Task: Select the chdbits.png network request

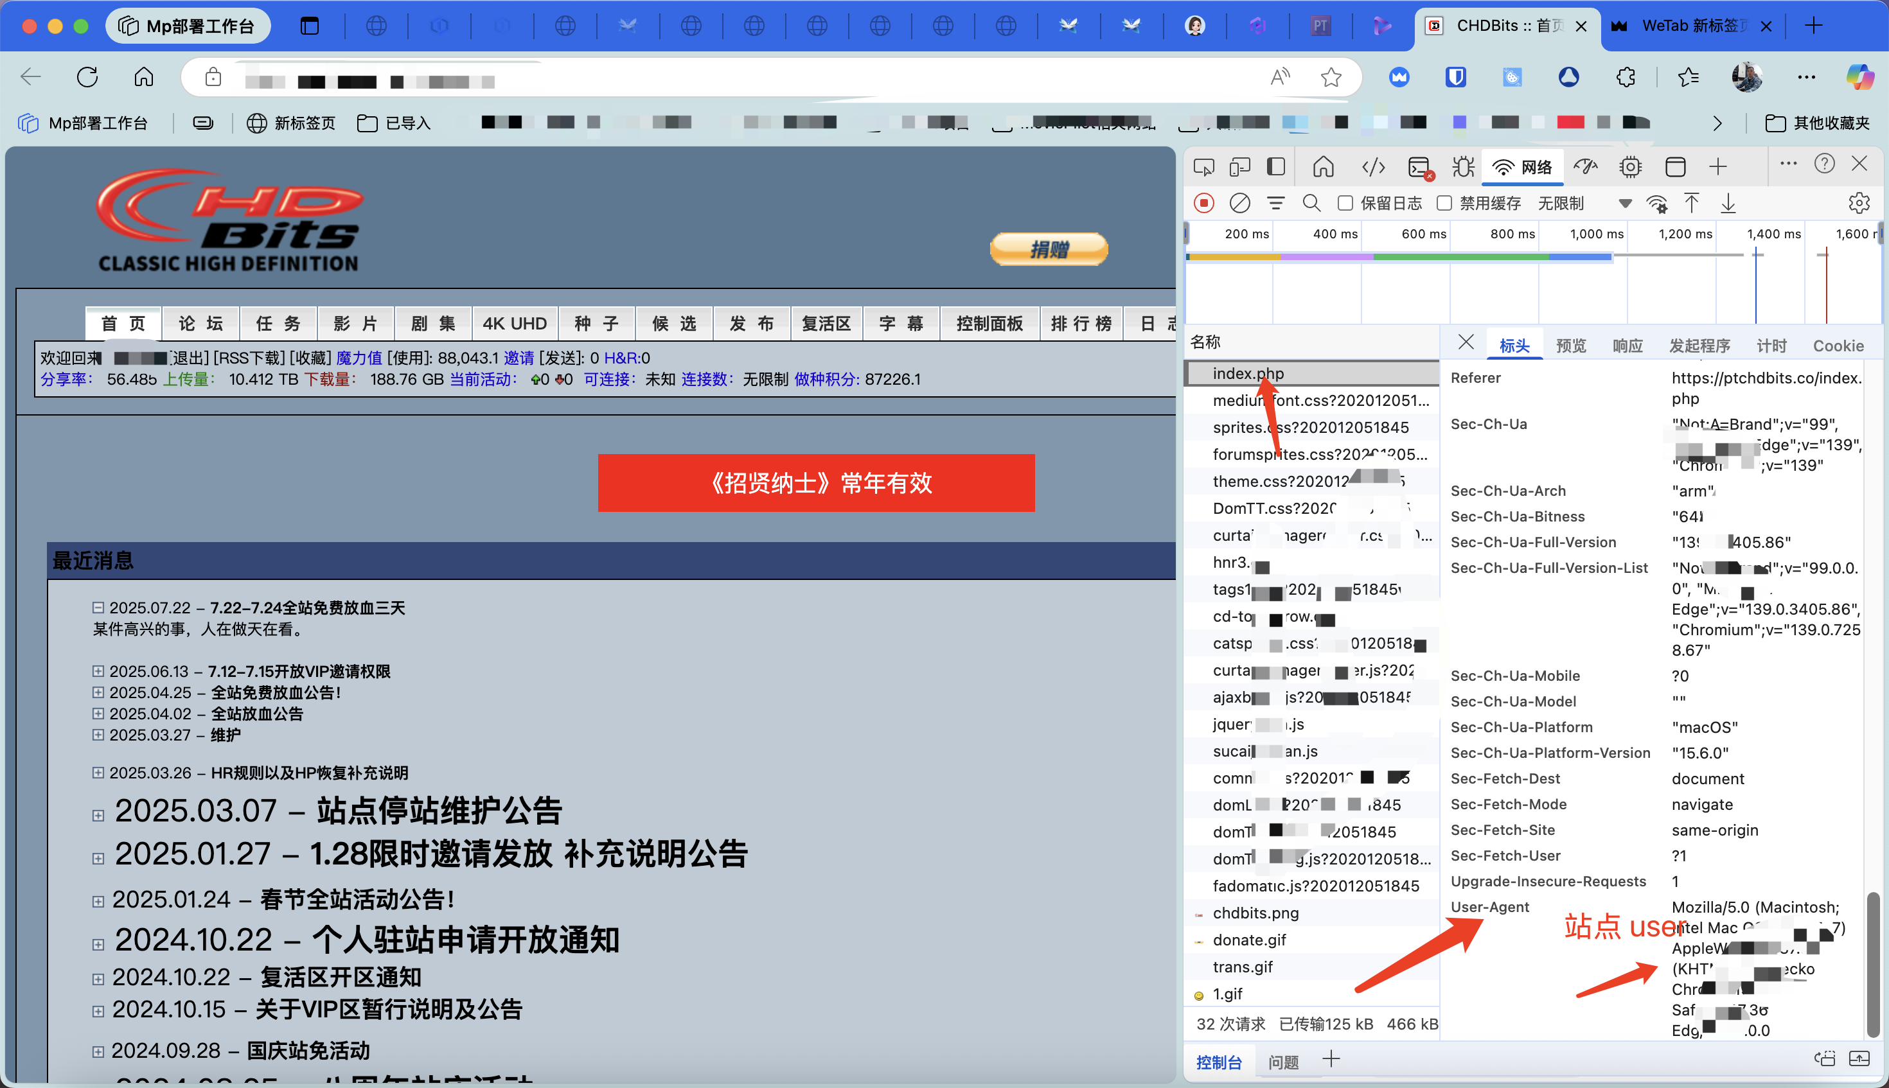Action: tap(1312, 913)
